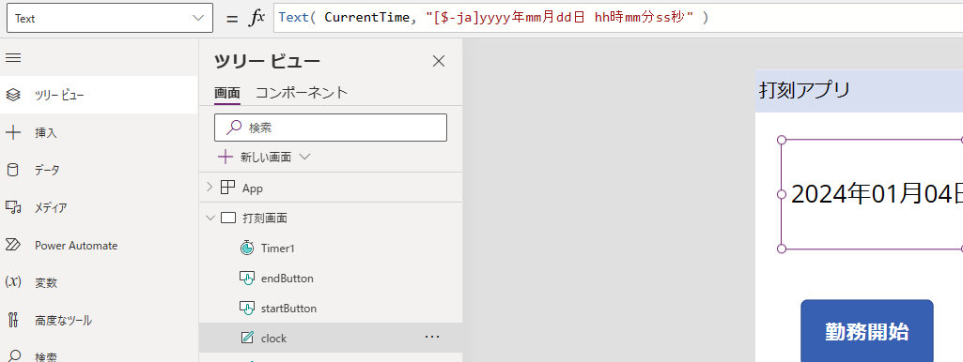Click into the formula bar text
This screenshot has height=362, width=963.
pos(493,18)
